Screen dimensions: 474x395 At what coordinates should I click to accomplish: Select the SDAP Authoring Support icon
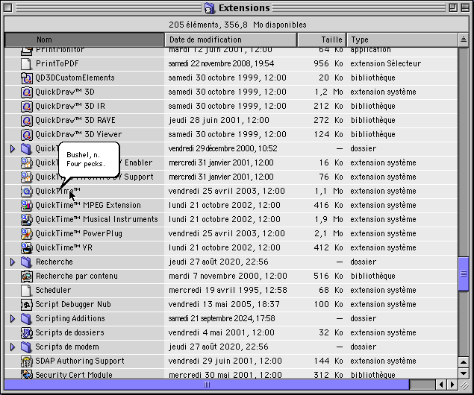point(26,361)
